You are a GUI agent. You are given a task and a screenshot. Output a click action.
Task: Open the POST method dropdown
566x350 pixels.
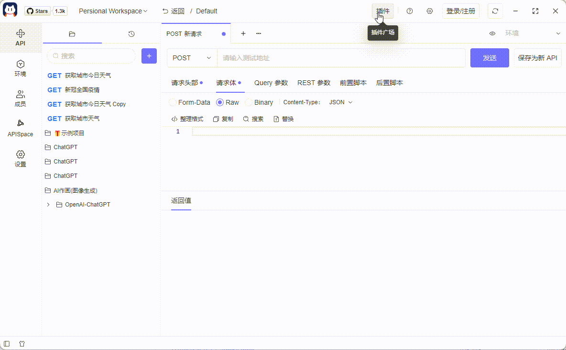click(x=191, y=57)
